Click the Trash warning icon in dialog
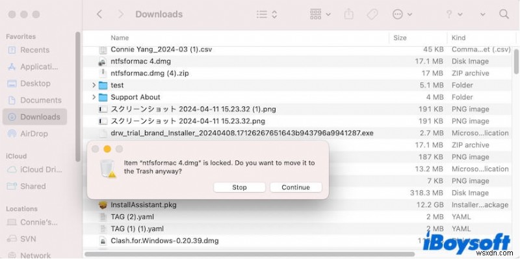 click(x=108, y=169)
